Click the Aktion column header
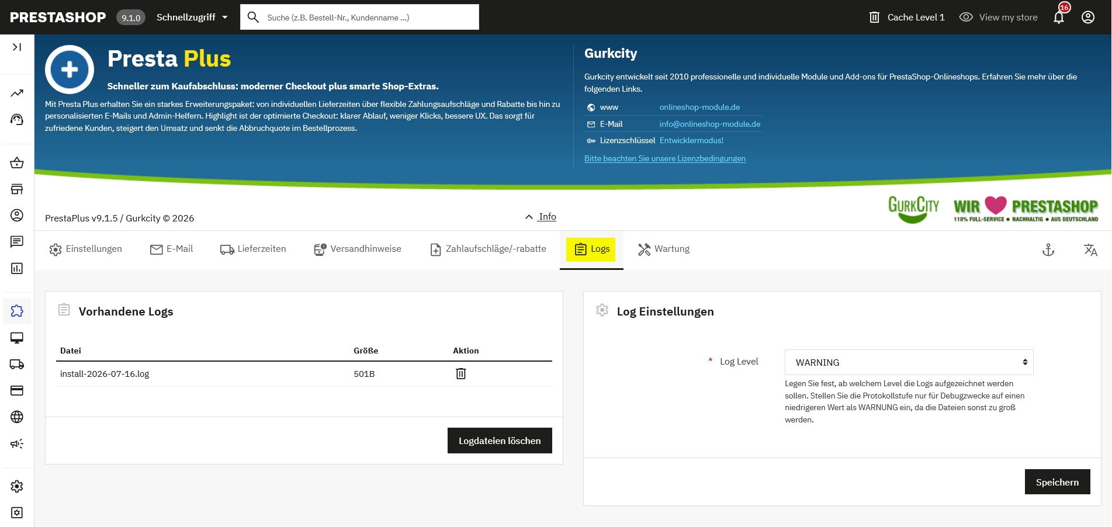This screenshot has height=527, width=1112. pos(466,351)
